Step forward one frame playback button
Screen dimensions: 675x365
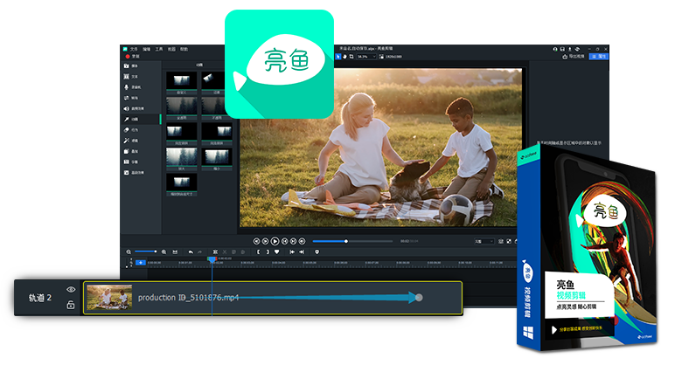[284, 241]
